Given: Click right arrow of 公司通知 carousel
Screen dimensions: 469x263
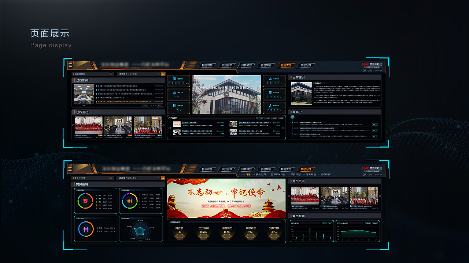Looking at the screenshot, I should pos(283,128).
